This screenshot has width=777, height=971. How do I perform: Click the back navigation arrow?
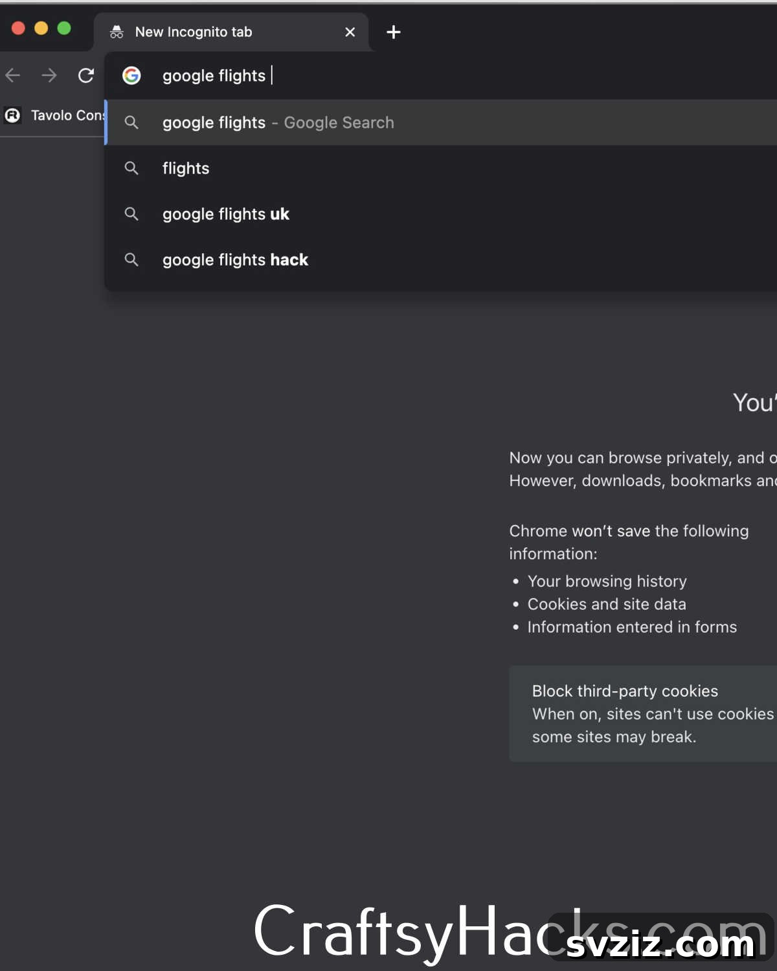(13, 76)
